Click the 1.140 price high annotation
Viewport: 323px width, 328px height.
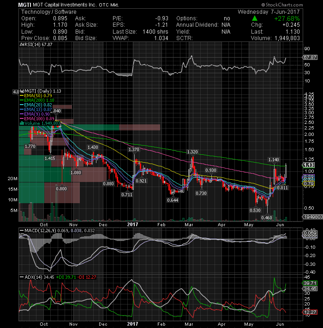coord(274,160)
